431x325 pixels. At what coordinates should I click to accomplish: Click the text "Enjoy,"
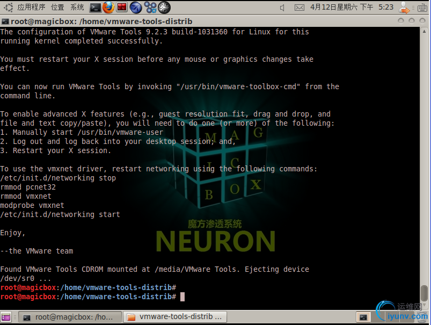[13, 233]
